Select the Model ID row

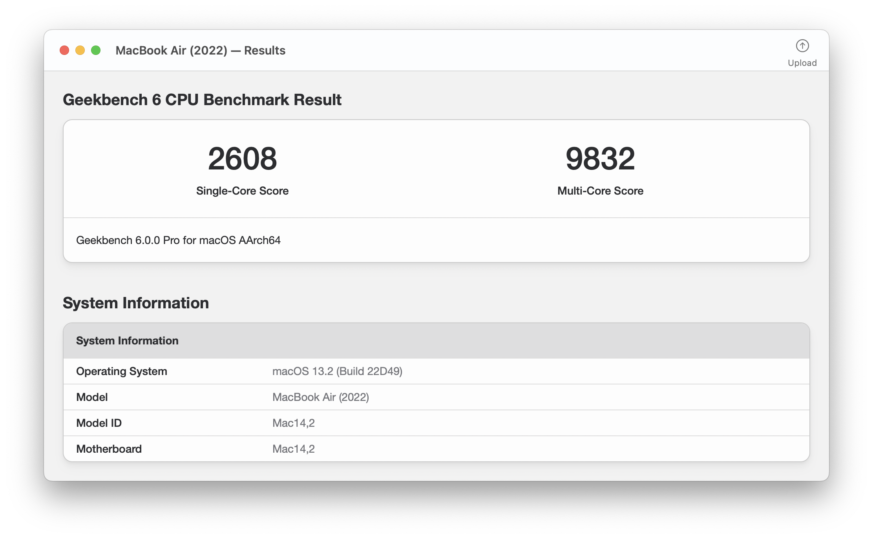pos(99,423)
